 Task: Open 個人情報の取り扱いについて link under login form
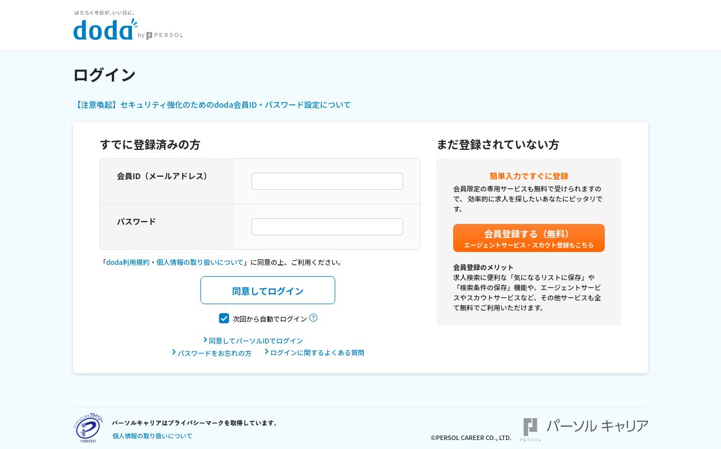click(x=200, y=262)
